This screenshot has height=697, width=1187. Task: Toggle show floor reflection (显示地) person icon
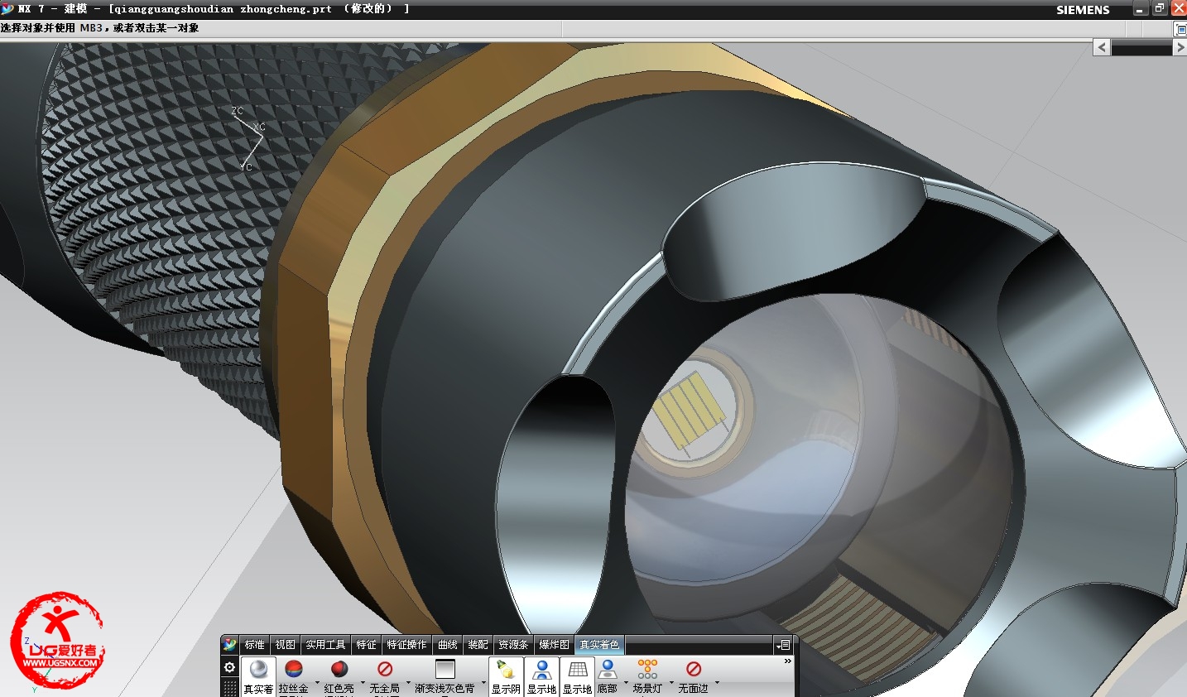541,670
